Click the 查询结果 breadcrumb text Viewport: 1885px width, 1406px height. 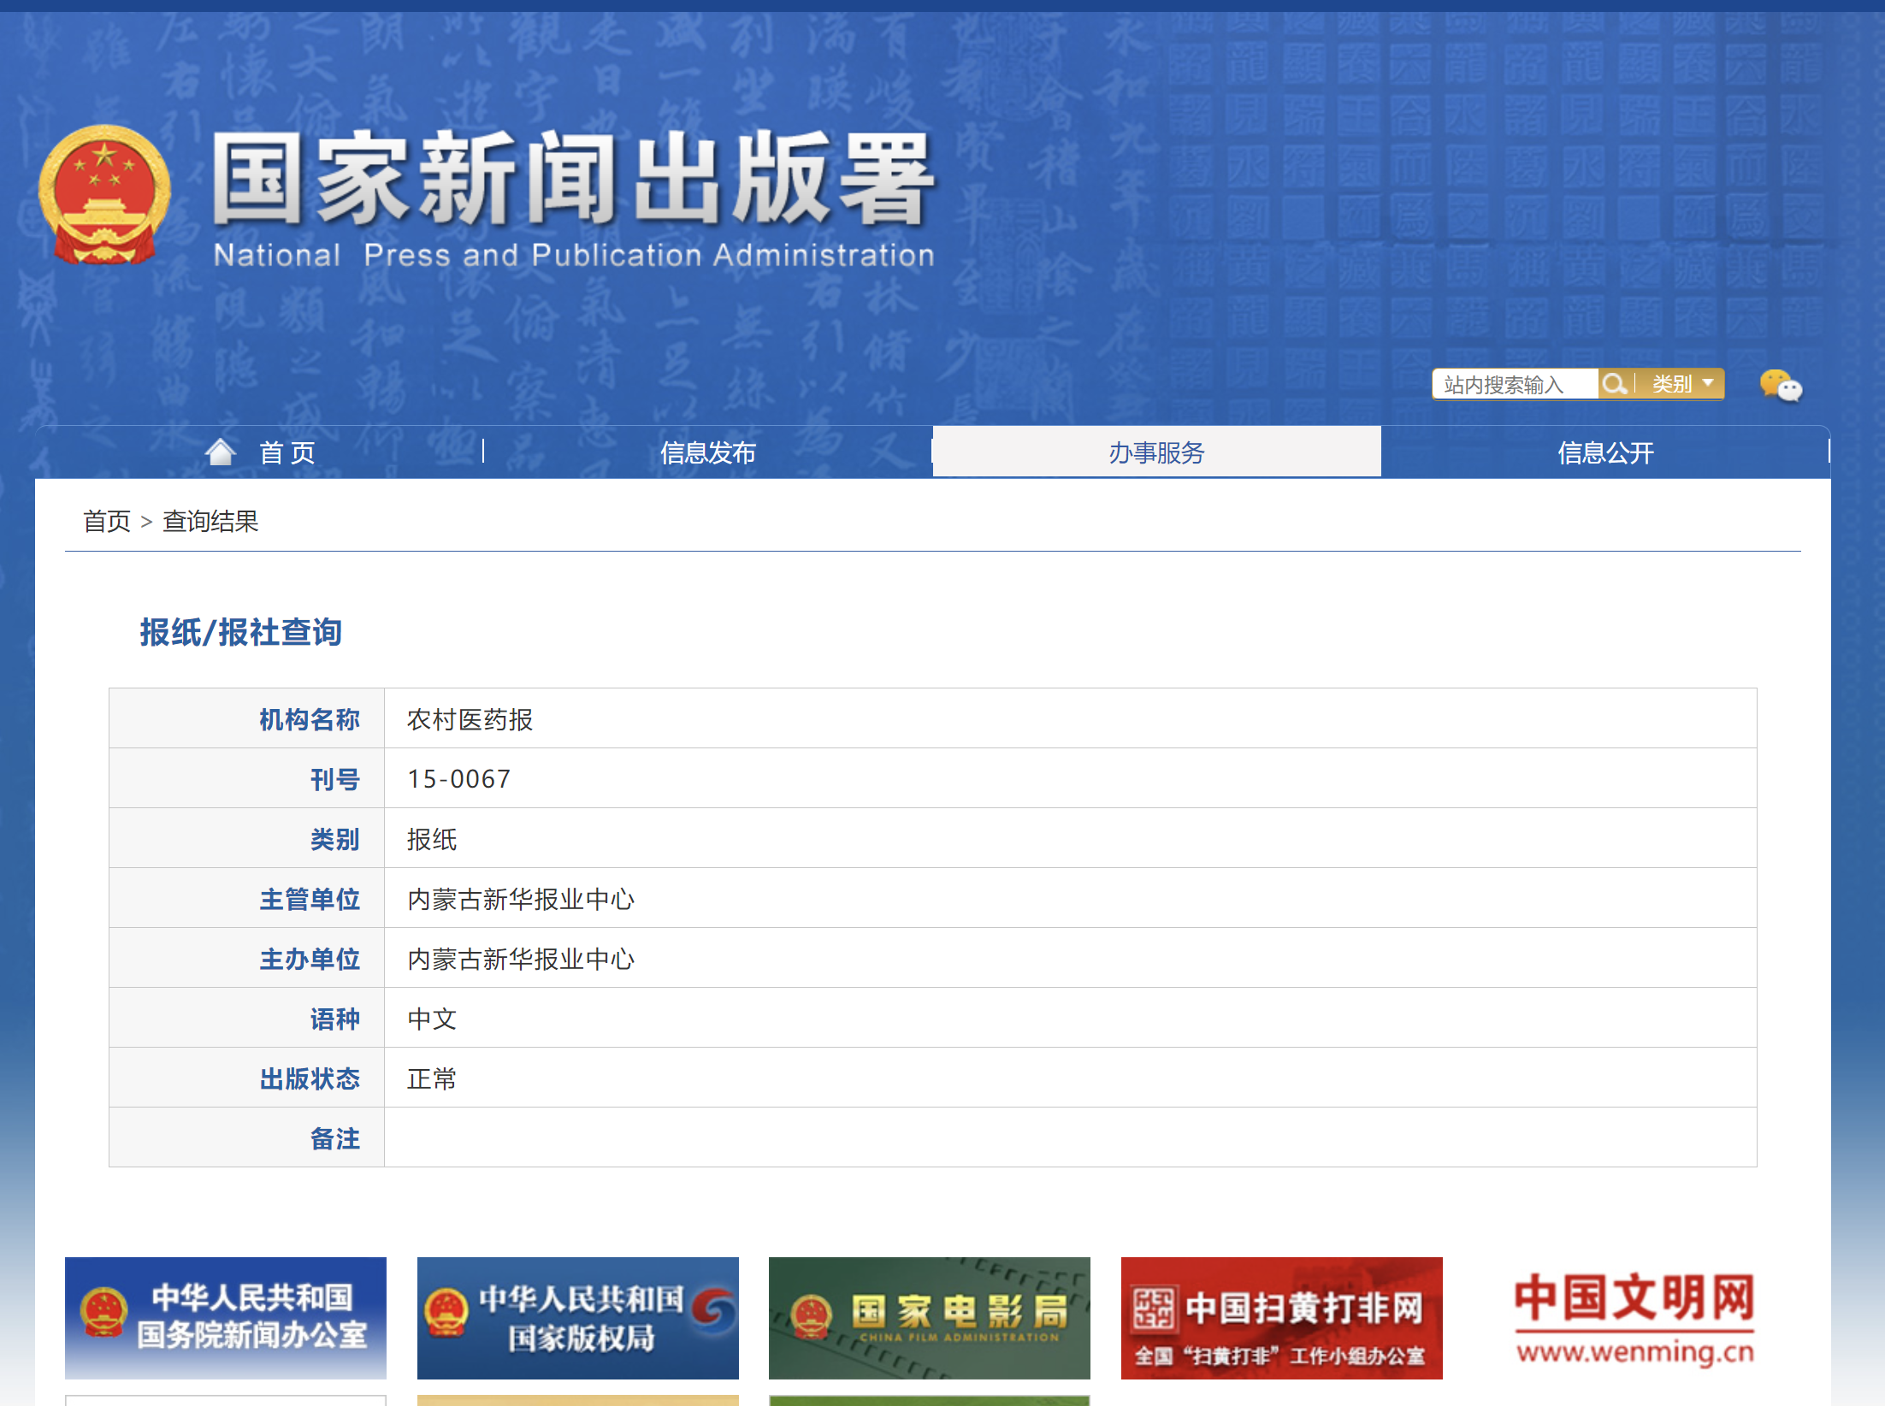coord(210,521)
